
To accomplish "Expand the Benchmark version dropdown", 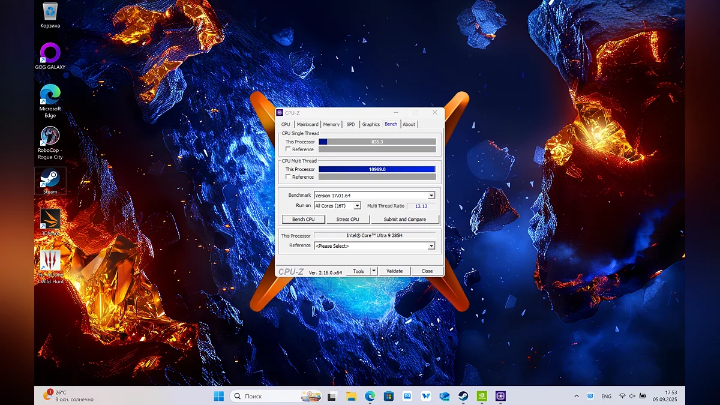I will click(x=431, y=196).
